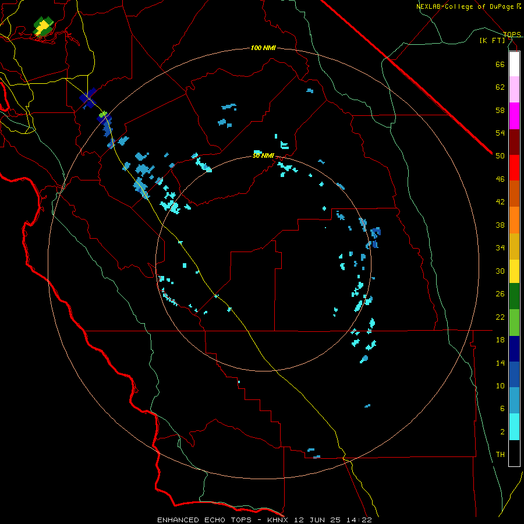Viewport: 524px width, 524px height.
Task: Select the dark red legend swatch
Action: click(514, 142)
